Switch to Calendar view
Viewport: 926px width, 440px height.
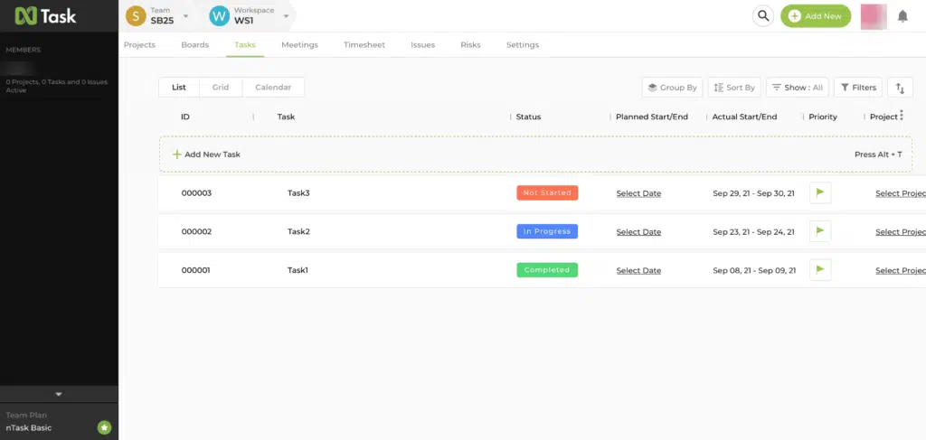pos(273,88)
